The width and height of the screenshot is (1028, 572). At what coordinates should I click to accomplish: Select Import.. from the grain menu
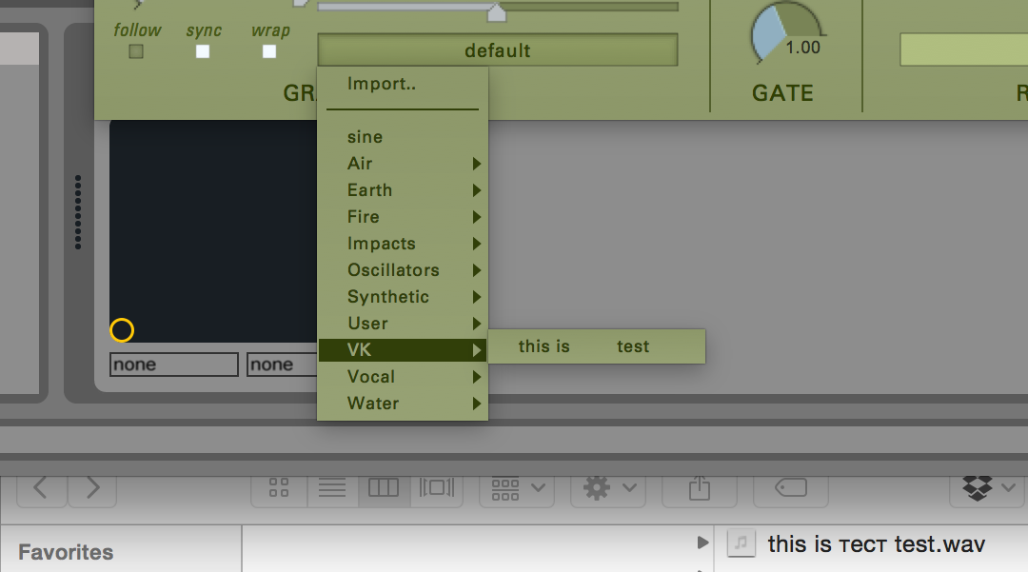tap(382, 84)
